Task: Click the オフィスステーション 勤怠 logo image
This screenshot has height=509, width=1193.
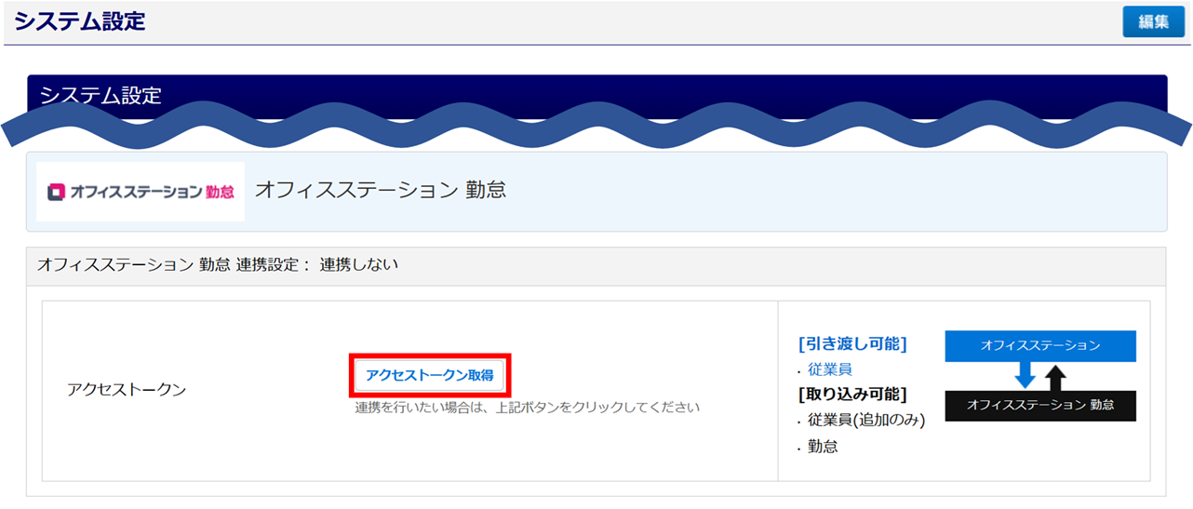Action: [141, 192]
